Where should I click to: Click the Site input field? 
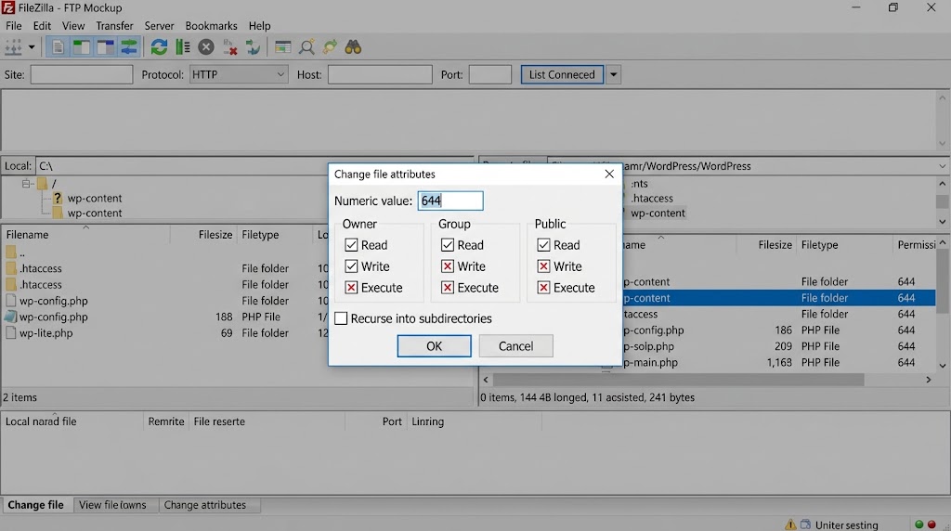[x=82, y=74]
